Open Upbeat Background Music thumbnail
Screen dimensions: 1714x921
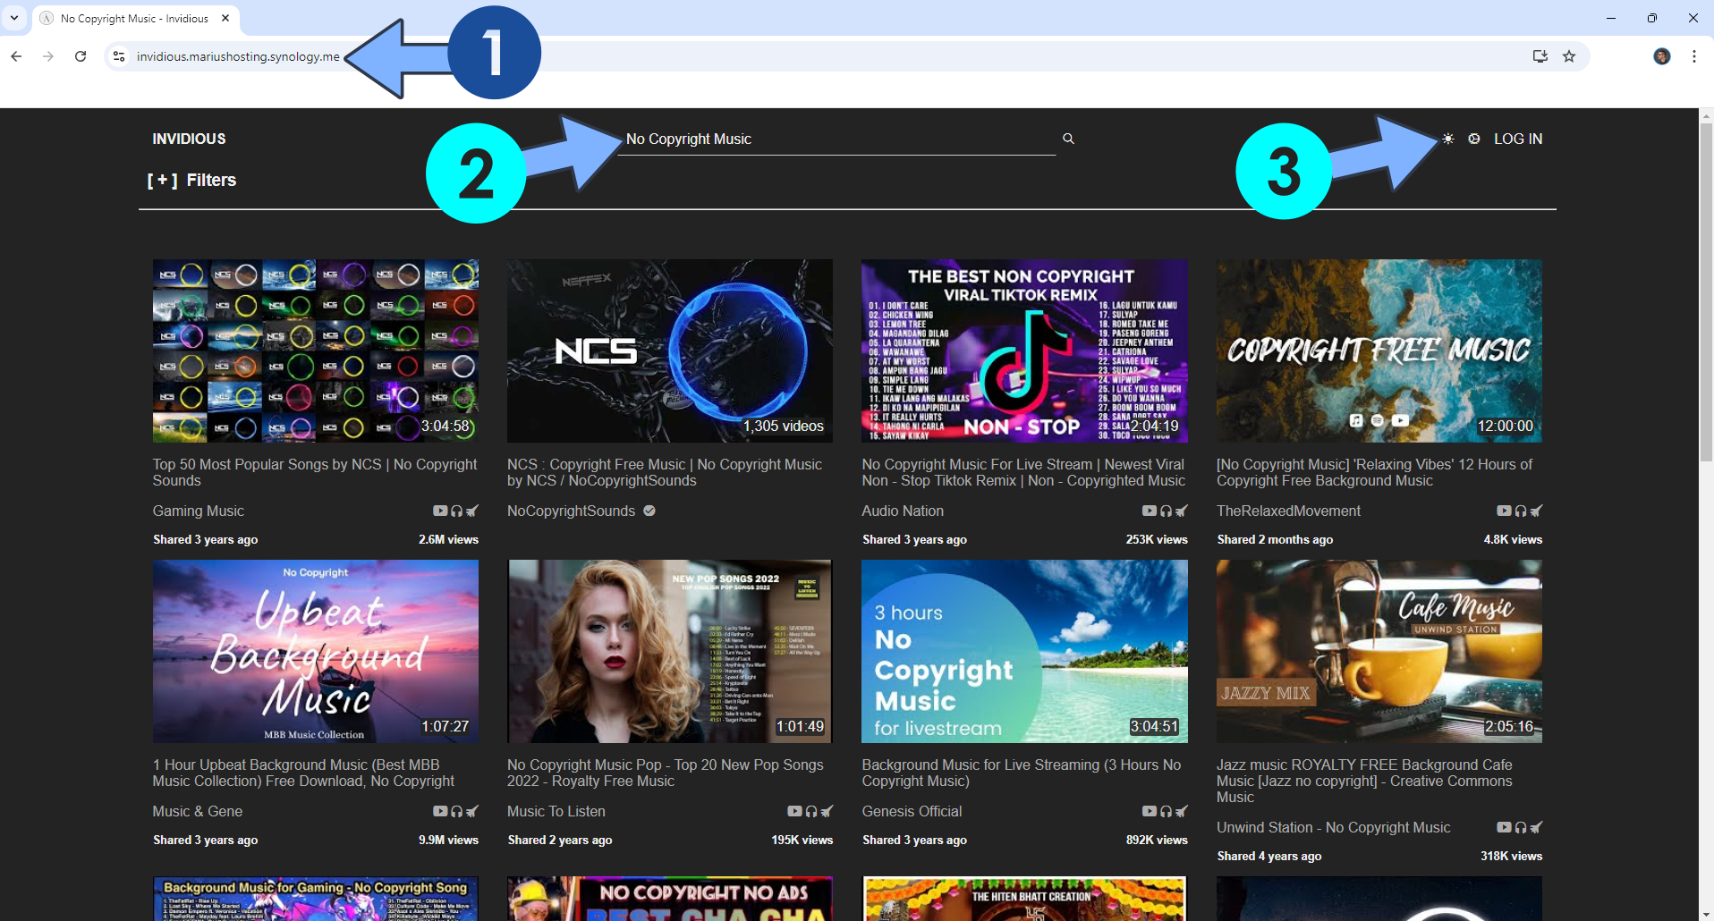click(316, 651)
